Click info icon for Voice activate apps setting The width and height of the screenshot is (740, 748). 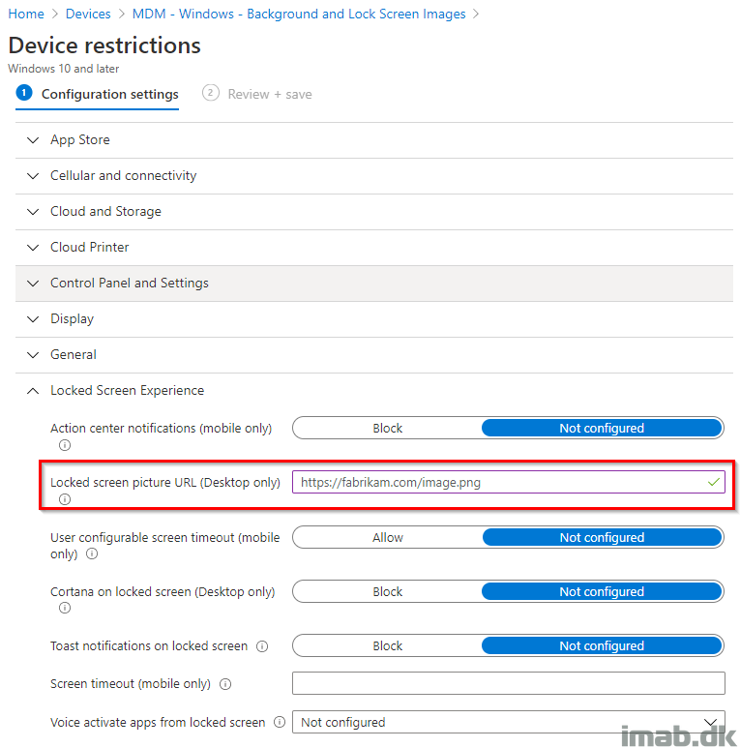[x=280, y=722]
